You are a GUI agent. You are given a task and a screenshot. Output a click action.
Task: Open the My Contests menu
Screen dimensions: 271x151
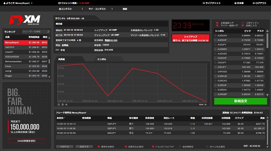coord(97,9)
